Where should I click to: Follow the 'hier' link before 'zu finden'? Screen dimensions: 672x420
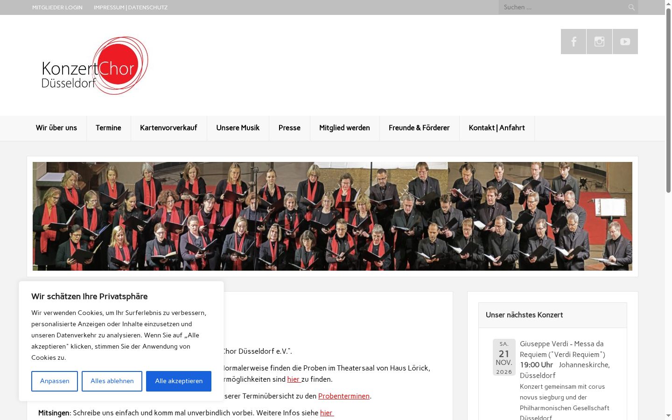[294, 379]
